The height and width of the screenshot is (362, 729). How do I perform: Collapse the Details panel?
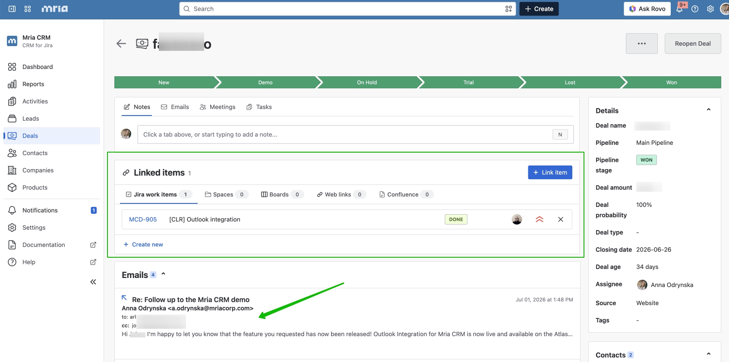tap(709, 110)
